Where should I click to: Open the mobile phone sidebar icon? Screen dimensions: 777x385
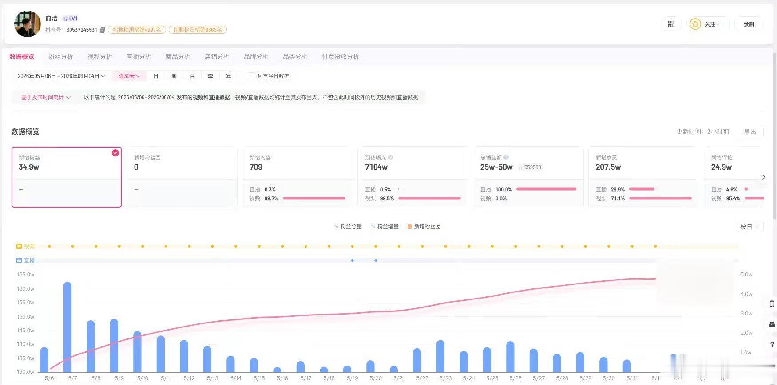[772, 304]
